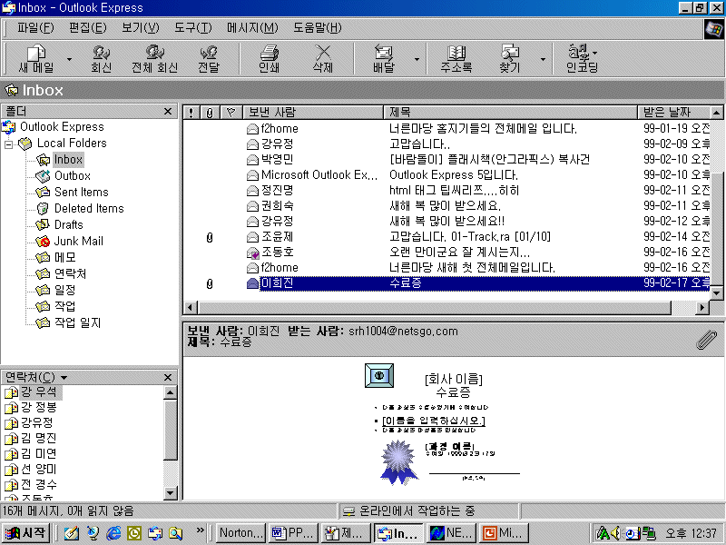Click the envelope icon of the 조동호 message
Screen dimensions: 726x545
click(252, 253)
